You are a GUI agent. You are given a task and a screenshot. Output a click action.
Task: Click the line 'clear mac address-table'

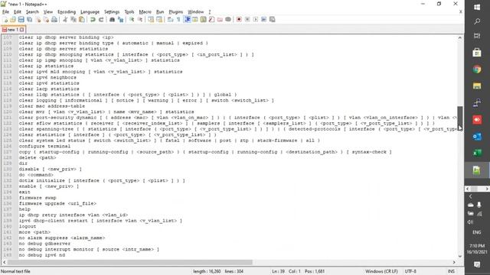click(x=51, y=106)
